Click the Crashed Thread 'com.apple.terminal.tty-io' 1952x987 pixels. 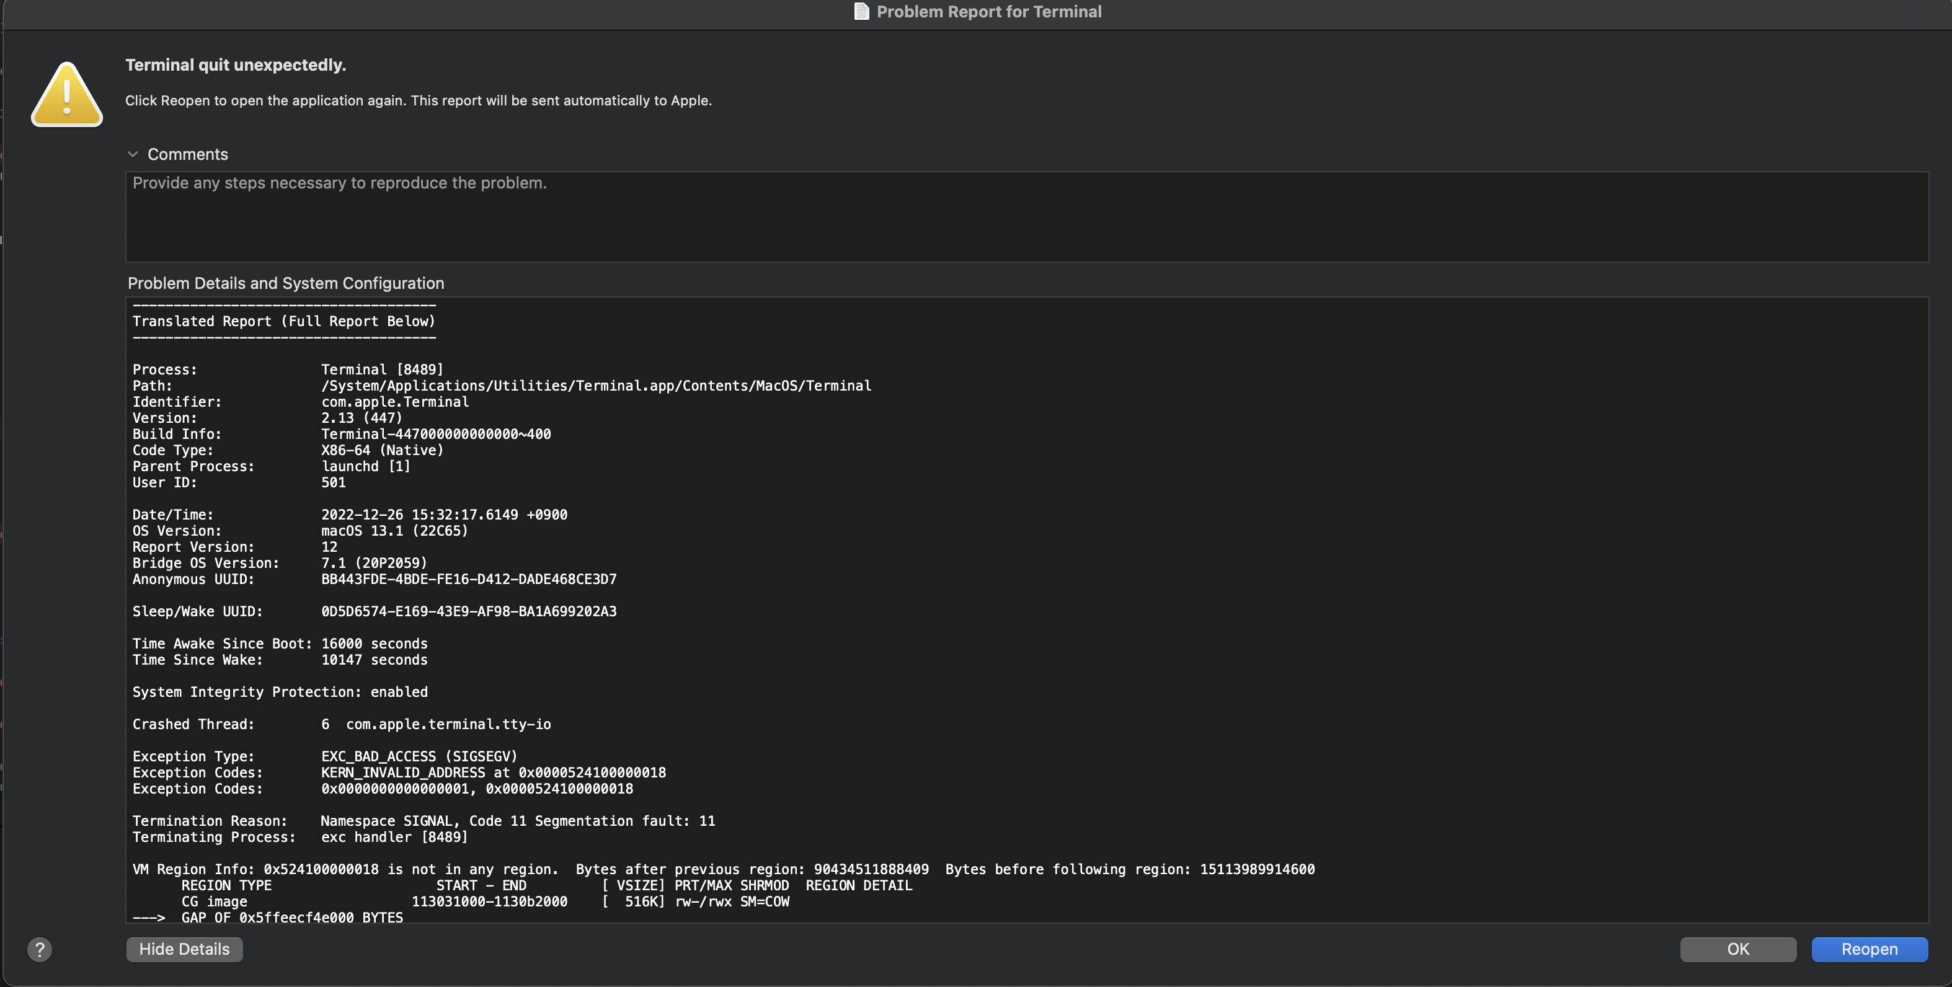448,724
